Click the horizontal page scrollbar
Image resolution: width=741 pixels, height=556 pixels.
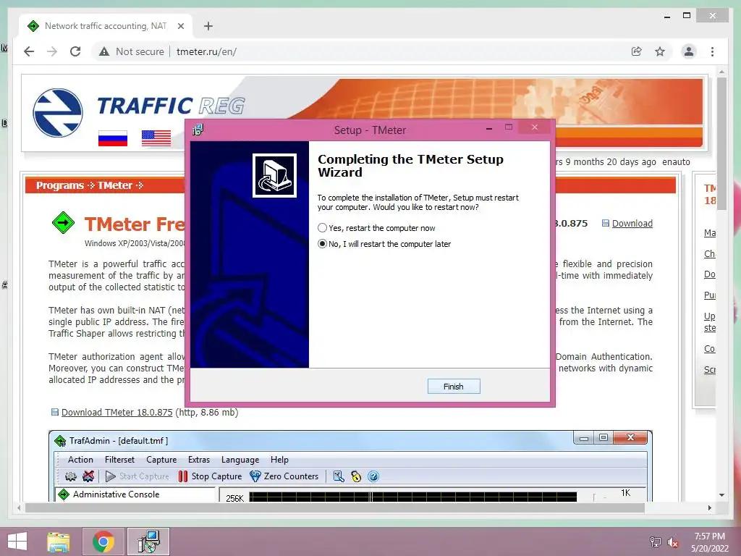click(334, 507)
